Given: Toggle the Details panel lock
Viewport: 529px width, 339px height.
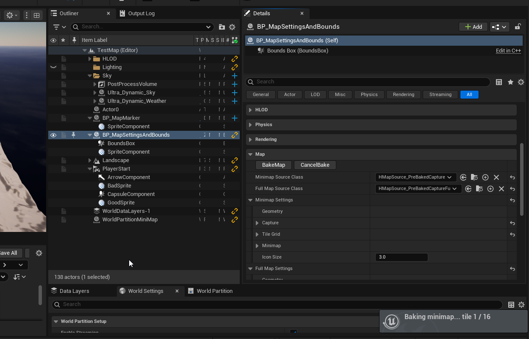Looking at the screenshot, I should pos(518,27).
